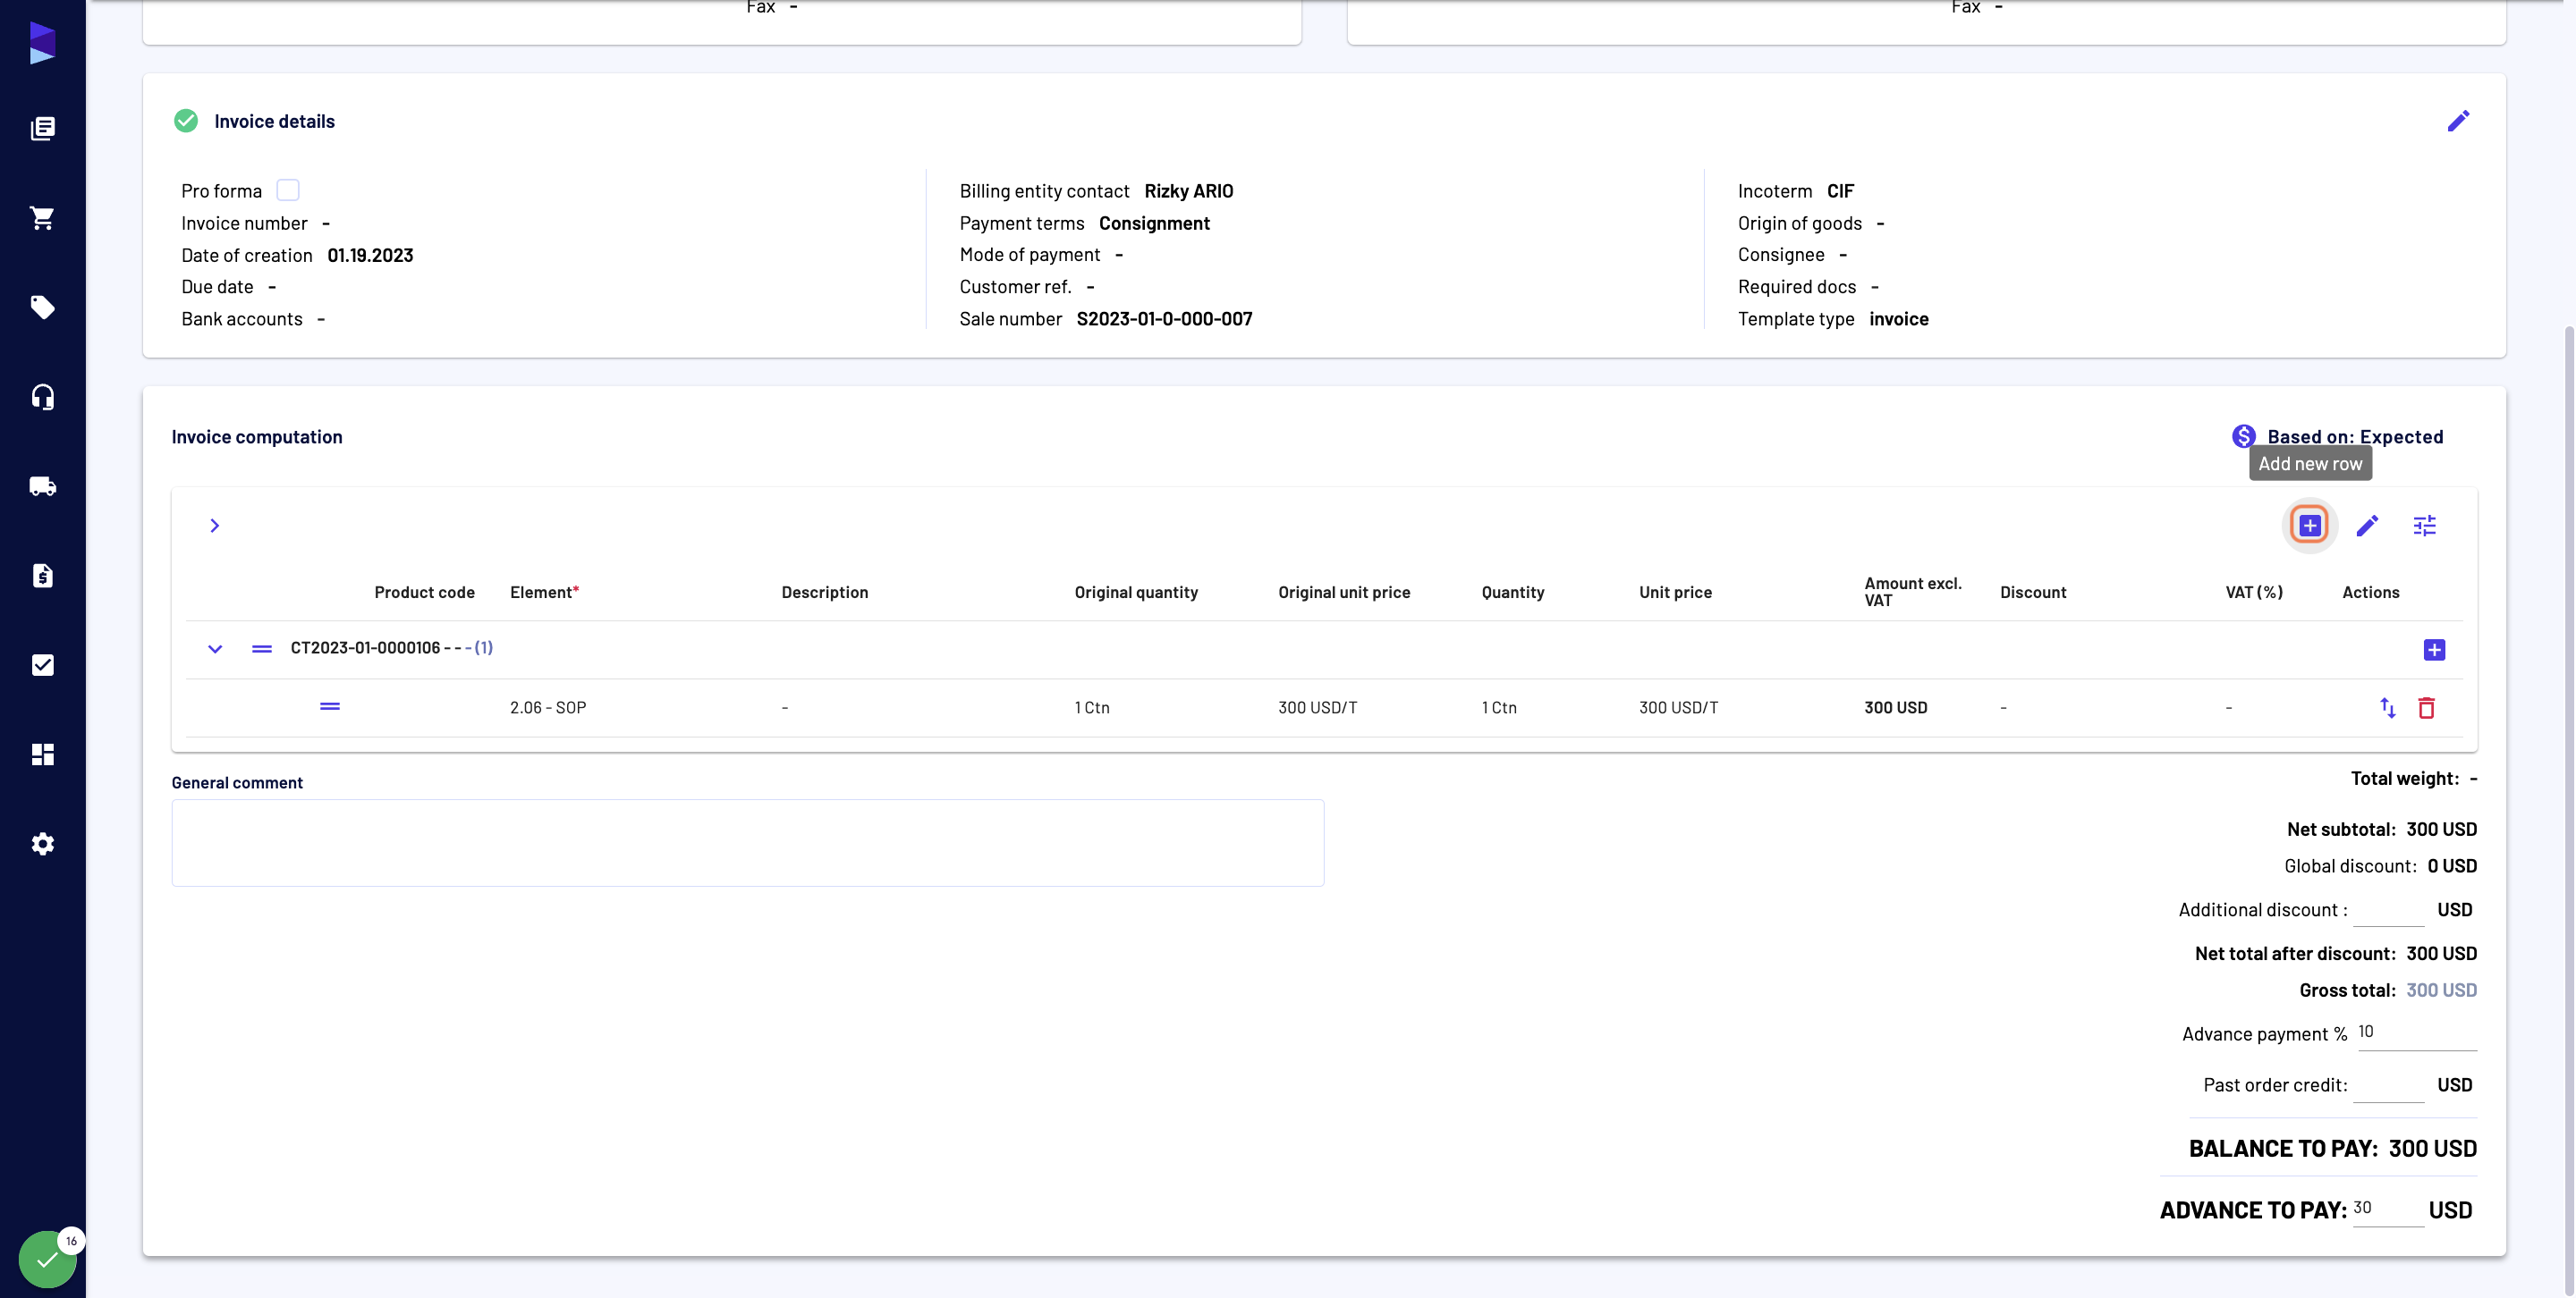This screenshot has height=1298, width=2576.
Task: Click the Invoice computation heading
Action: 257,436
